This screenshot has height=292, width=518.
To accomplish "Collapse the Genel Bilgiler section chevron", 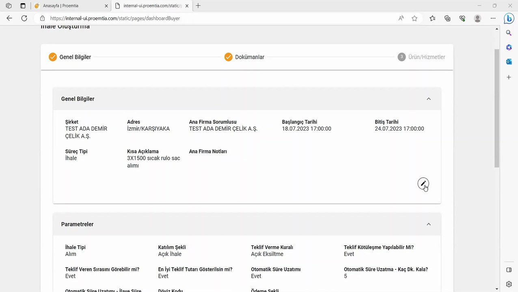I will [429, 99].
